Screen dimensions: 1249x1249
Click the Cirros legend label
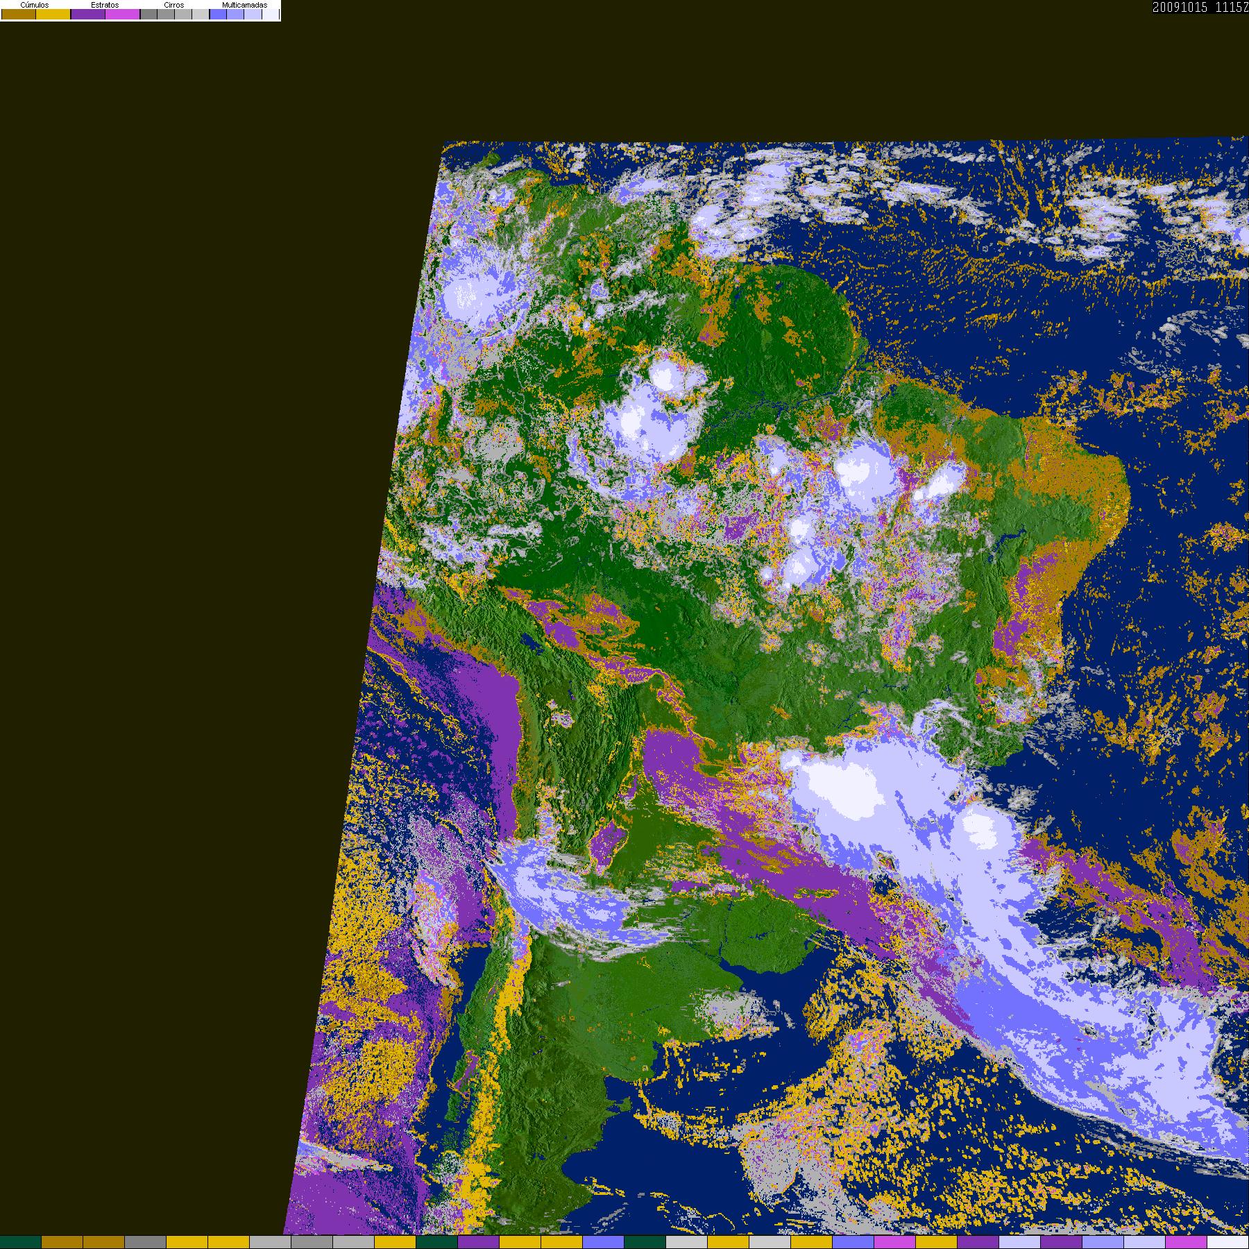click(x=173, y=5)
